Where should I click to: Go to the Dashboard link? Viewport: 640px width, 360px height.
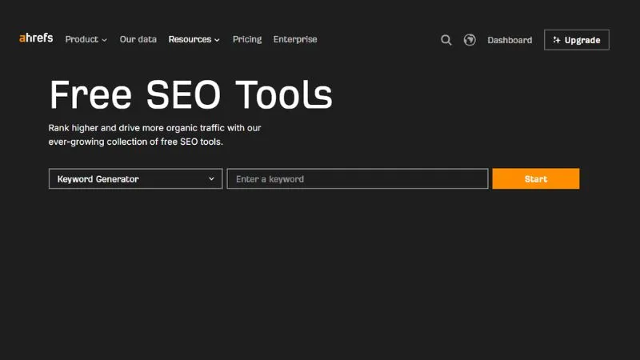(510, 40)
